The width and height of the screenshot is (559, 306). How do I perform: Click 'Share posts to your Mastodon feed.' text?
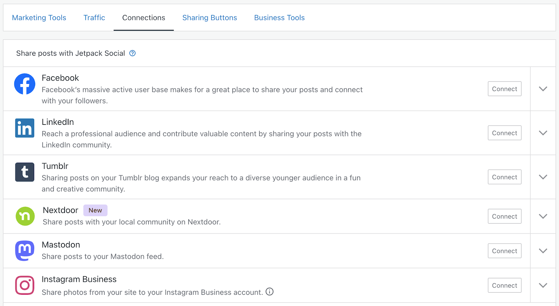[x=103, y=256]
